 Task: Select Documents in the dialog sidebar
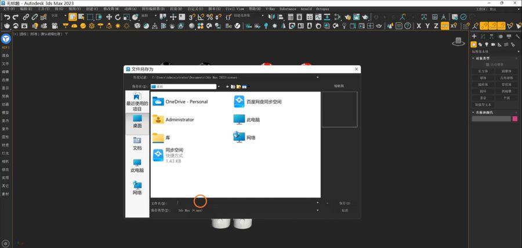pyautogui.click(x=137, y=144)
